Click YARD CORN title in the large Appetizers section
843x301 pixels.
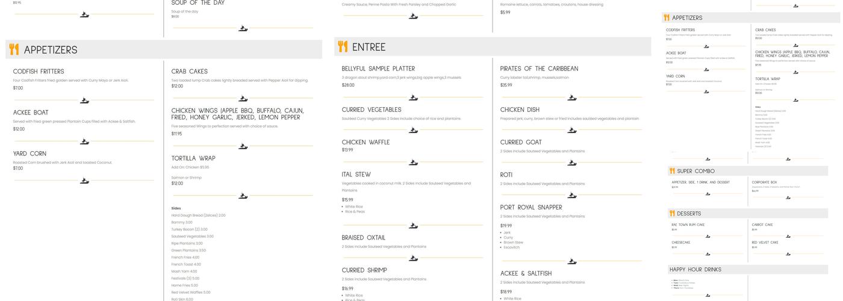click(x=30, y=154)
